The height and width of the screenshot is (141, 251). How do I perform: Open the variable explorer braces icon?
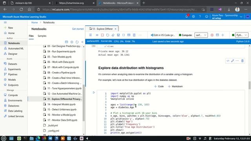pyautogui.click(x=124, y=35)
